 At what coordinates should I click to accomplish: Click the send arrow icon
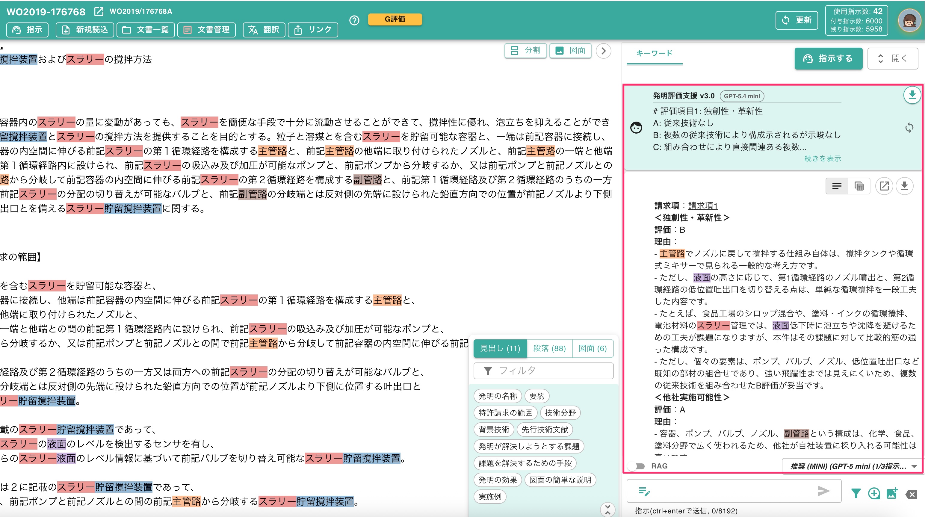pos(823,491)
